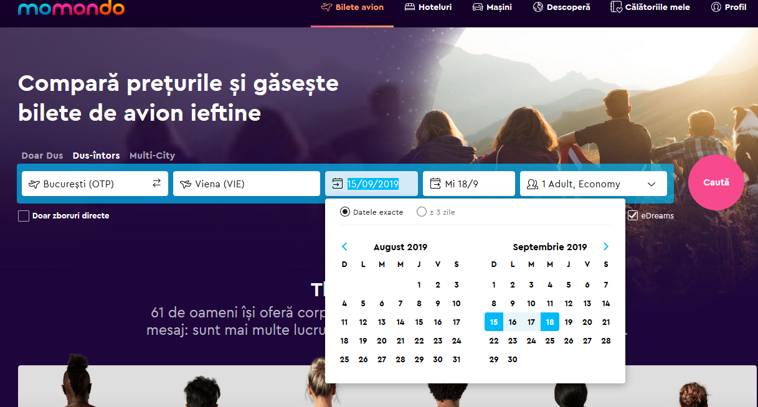
Task: Enable Doar zboruri directe checkbox
Action: tap(24, 216)
